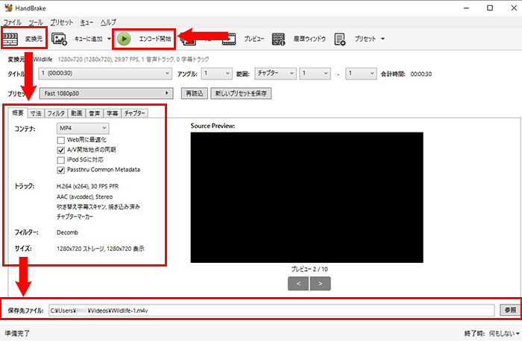Toggle Passthru Common Metadata checkbox
Screen dimensions: 522x341
(61, 170)
